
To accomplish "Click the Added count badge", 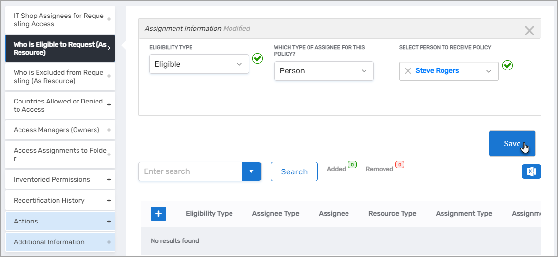I will tap(352, 165).
